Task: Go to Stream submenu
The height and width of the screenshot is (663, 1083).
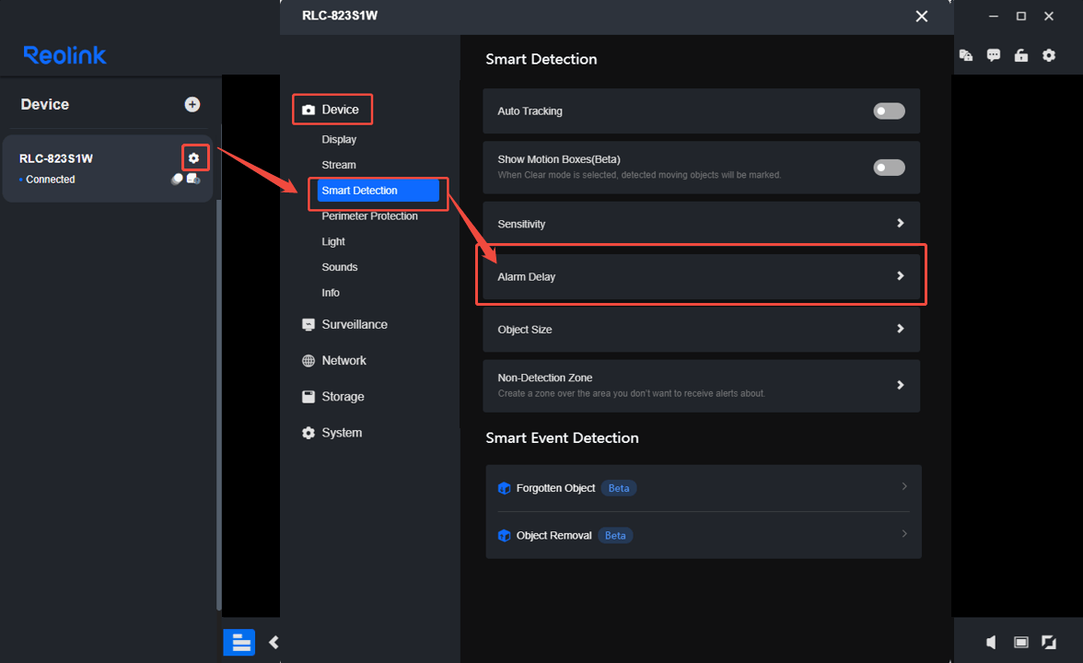Action: (x=339, y=165)
